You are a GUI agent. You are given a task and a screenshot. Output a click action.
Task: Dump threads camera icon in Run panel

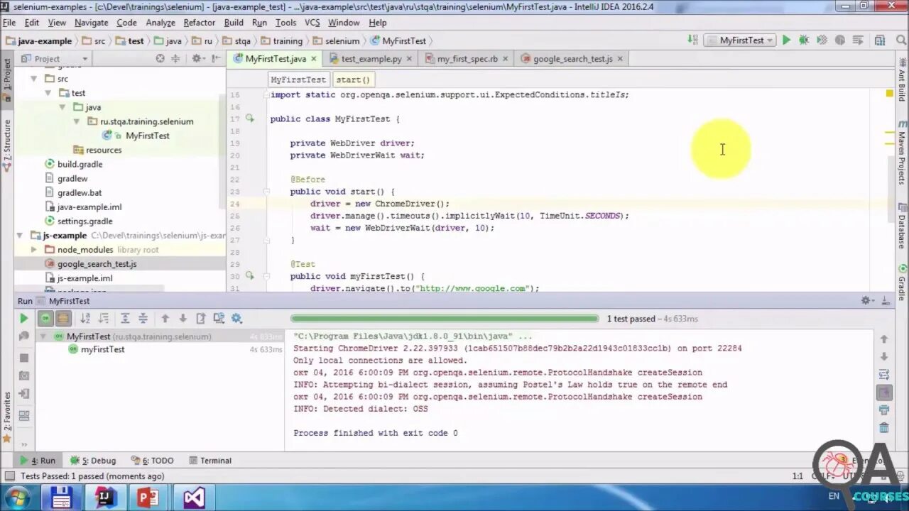pyautogui.click(x=23, y=375)
